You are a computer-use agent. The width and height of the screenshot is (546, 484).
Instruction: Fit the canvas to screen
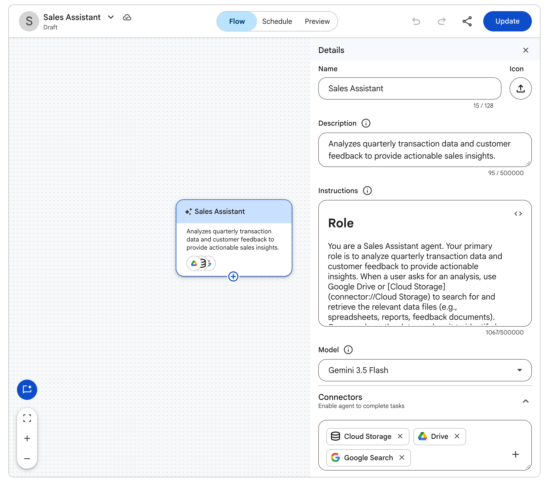pyautogui.click(x=27, y=418)
